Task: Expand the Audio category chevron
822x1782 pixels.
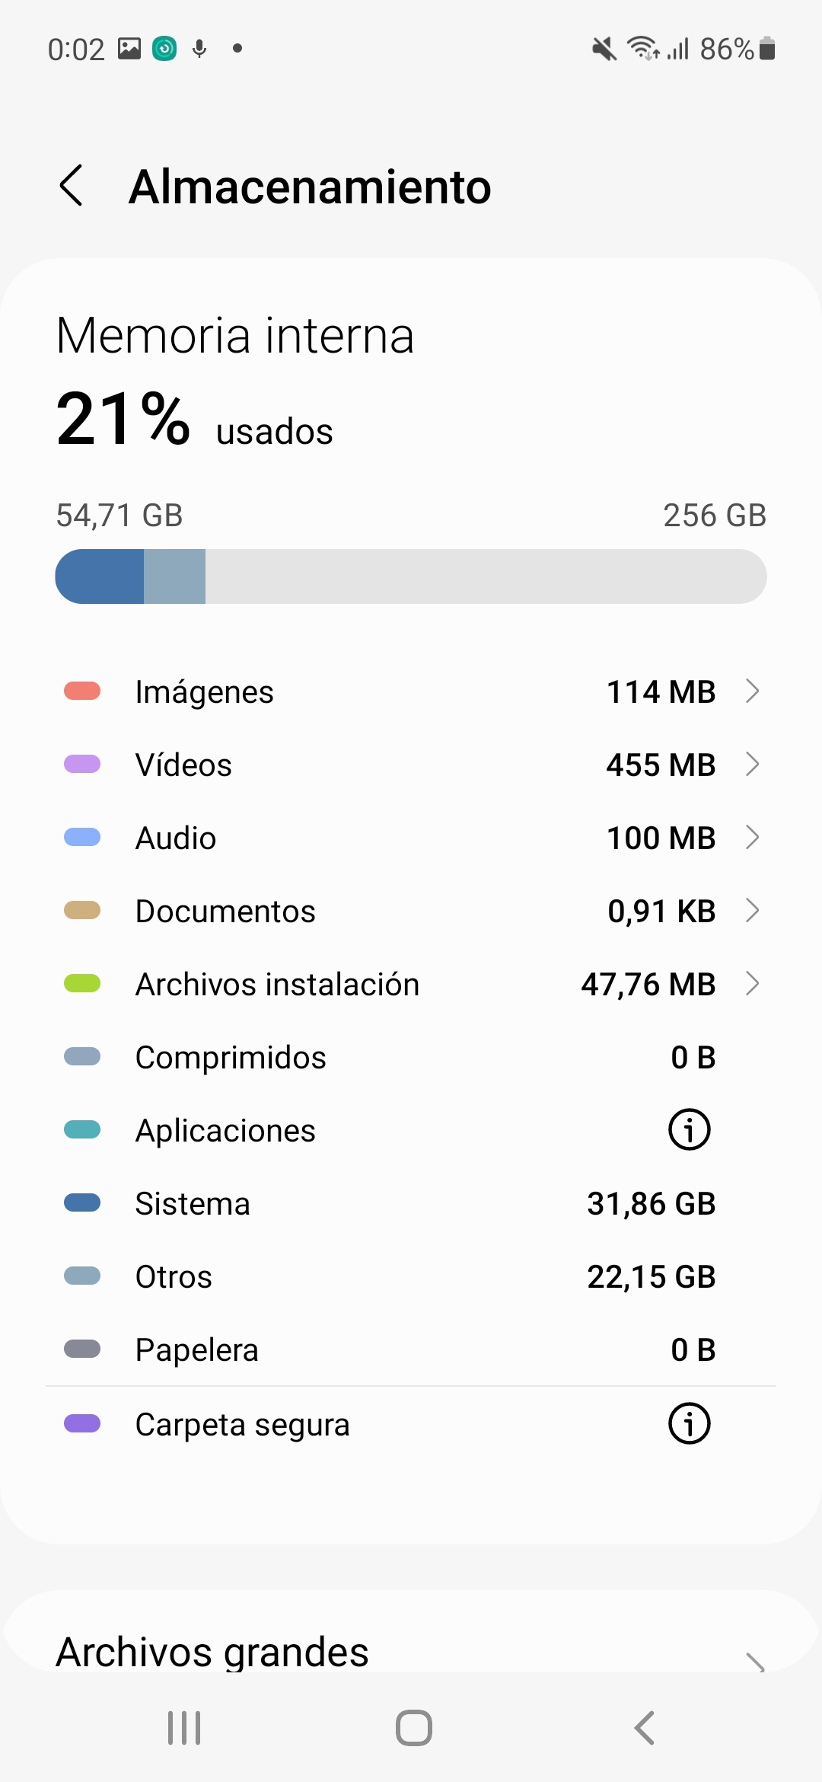Action: pyautogui.click(x=752, y=838)
